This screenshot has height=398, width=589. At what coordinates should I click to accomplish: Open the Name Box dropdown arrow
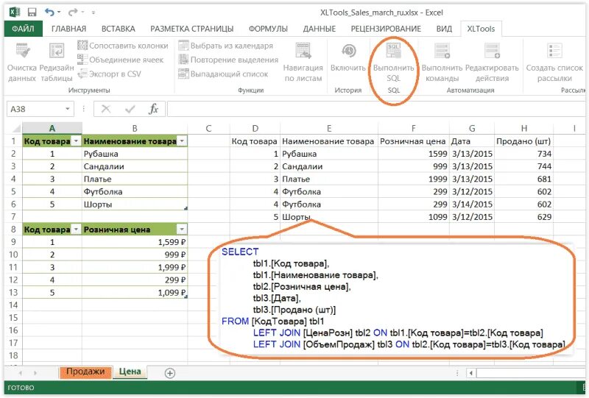(x=68, y=110)
